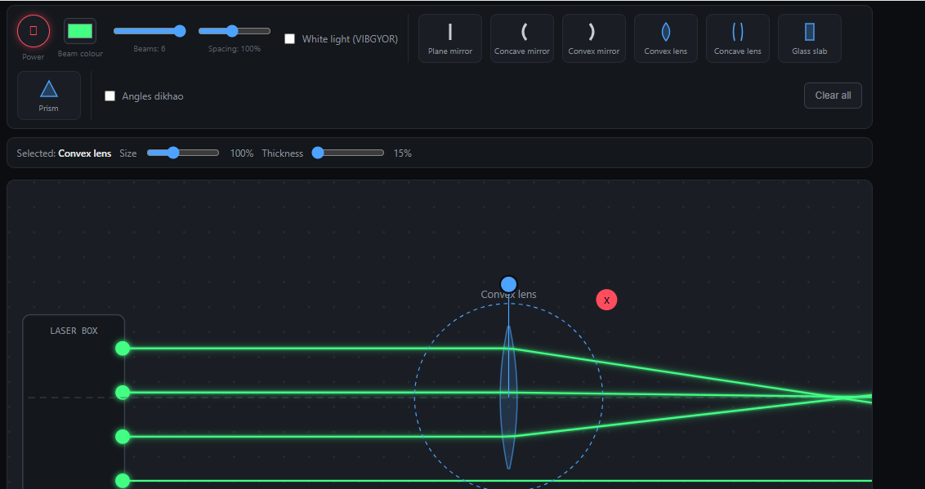Adjust the Beams count slider
The height and width of the screenshot is (489, 925).
tap(150, 31)
